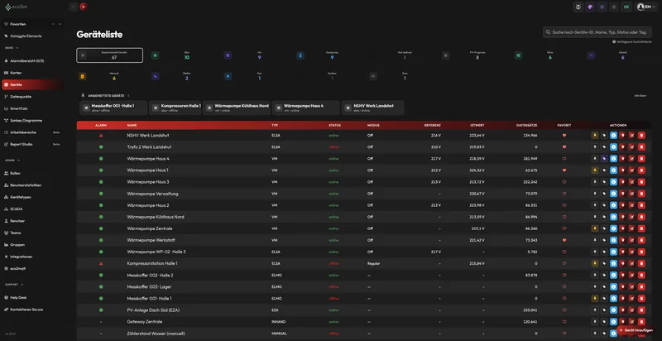
Task: Open SCADA in the sidebar
Action: (17, 209)
